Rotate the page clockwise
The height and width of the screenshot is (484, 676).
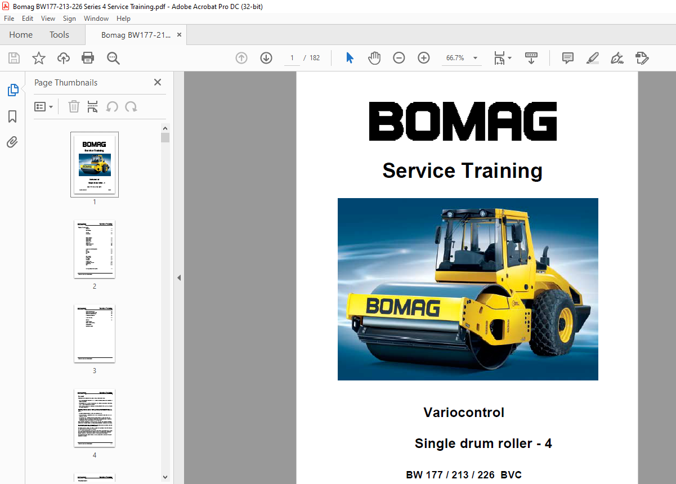click(131, 106)
